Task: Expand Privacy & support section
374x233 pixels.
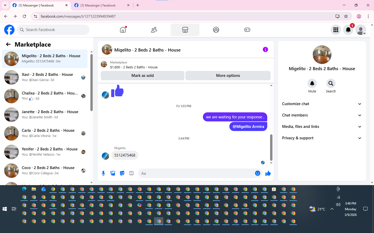Action: click(x=322, y=138)
